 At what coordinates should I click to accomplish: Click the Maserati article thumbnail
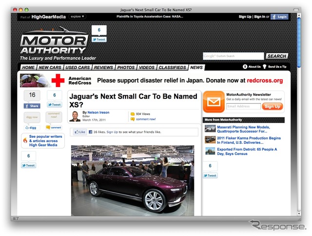tap(210, 129)
